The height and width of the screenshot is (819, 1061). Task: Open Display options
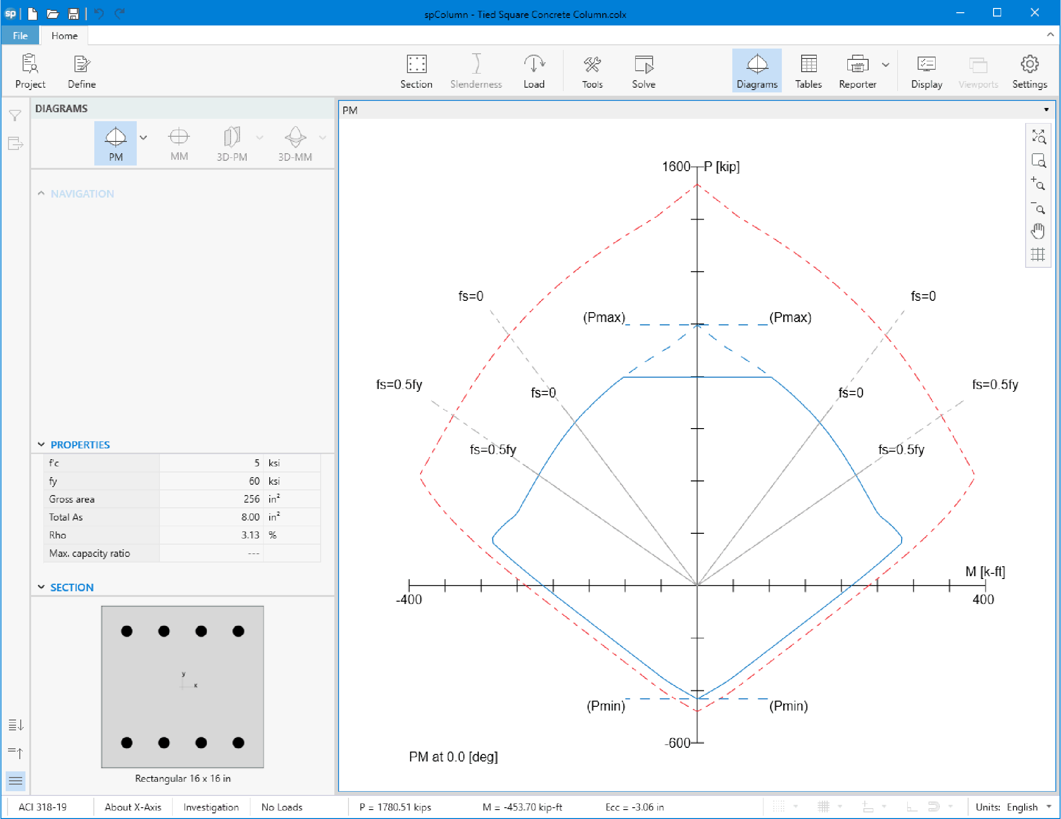(x=927, y=71)
